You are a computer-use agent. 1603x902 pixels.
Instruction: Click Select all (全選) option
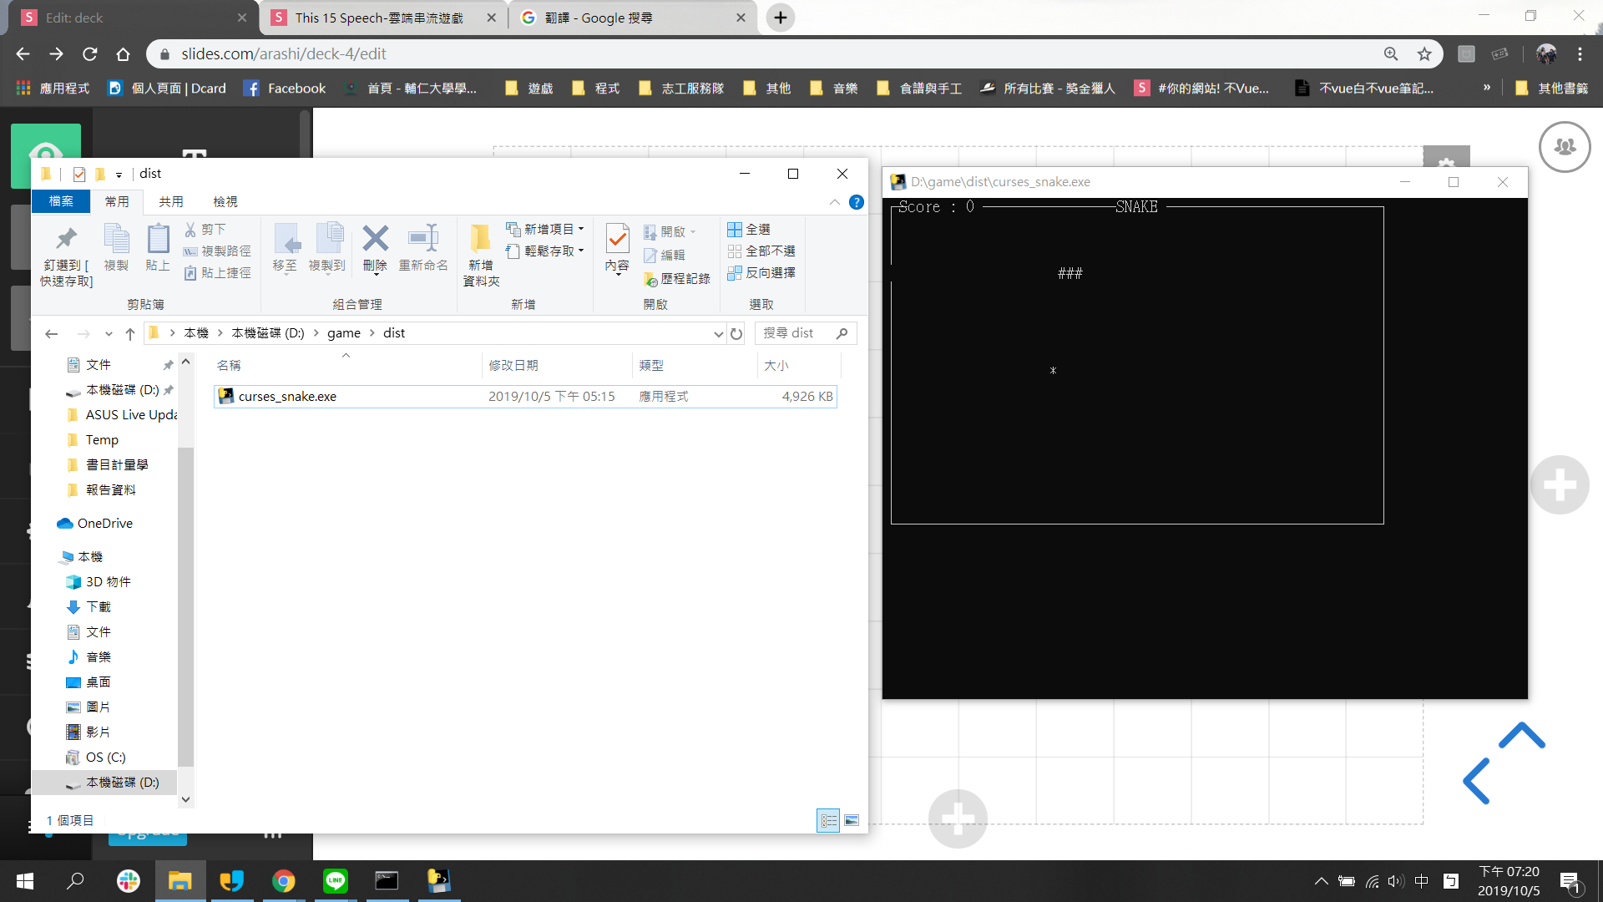coord(750,229)
